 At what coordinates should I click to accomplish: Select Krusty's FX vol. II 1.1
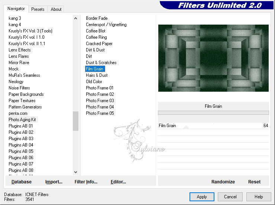pyautogui.click(x=27, y=44)
